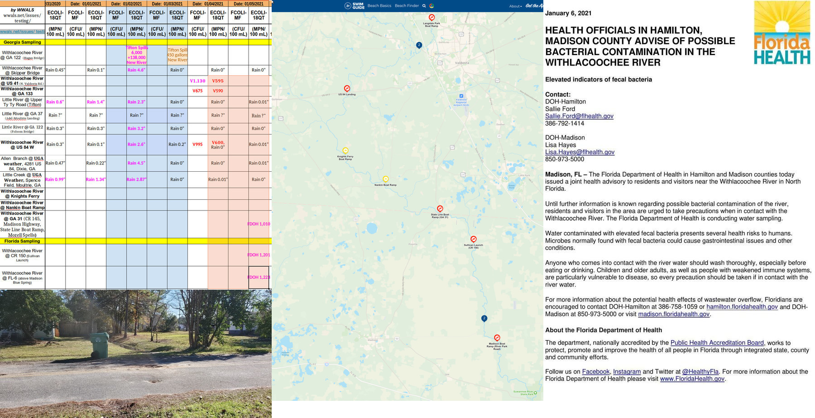
Task: Select the 'Date: 01/04/2021' column header
Action: (208, 4)
